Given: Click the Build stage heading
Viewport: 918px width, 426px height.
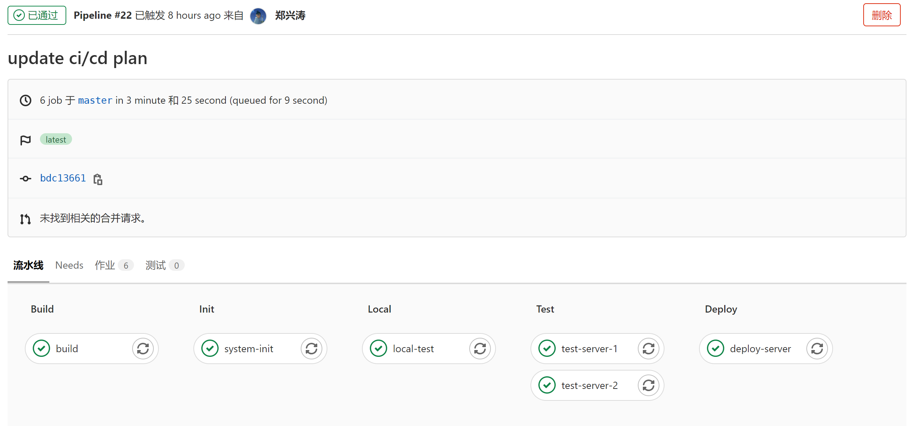Looking at the screenshot, I should point(42,309).
